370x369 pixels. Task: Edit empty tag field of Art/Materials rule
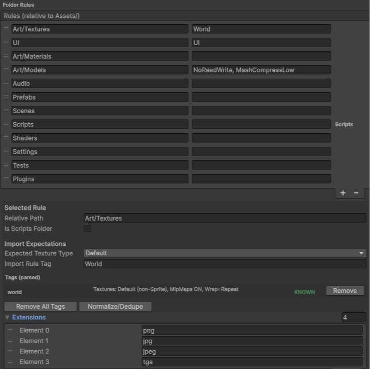point(261,56)
